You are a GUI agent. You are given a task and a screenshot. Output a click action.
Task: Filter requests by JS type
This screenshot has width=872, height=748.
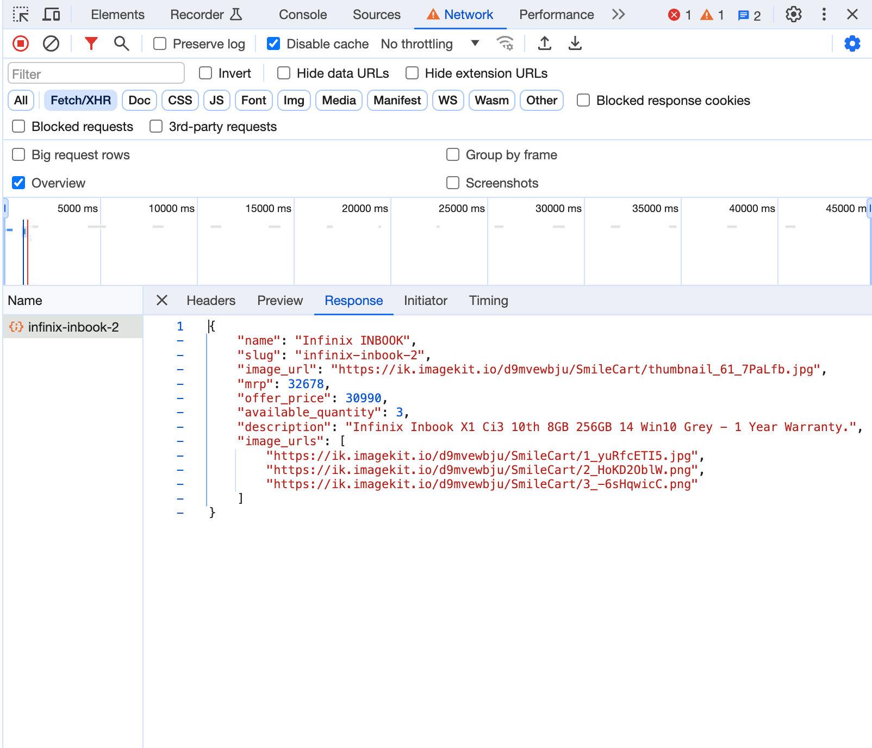[x=216, y=100]
